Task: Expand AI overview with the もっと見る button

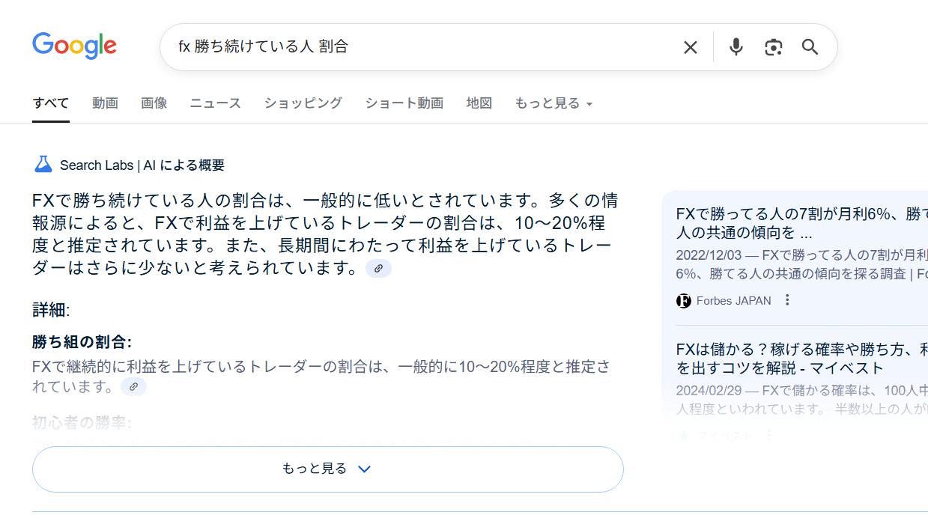Action: tap(328, 469)
